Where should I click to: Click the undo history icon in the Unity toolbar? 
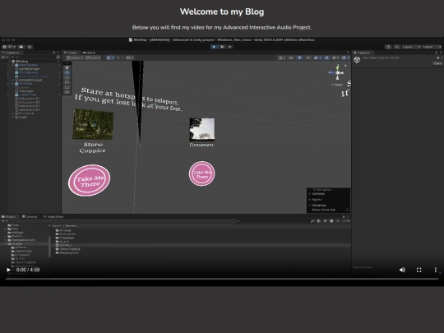coord(388,47)
